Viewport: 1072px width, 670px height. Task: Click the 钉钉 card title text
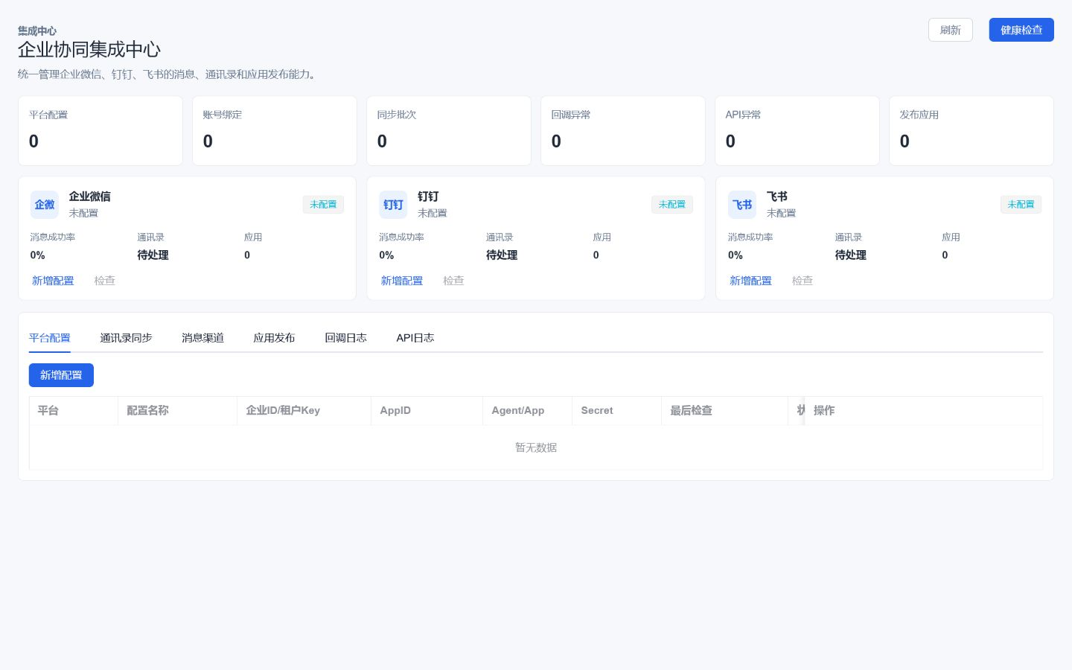pyautogui.click(x=428, y=197)
